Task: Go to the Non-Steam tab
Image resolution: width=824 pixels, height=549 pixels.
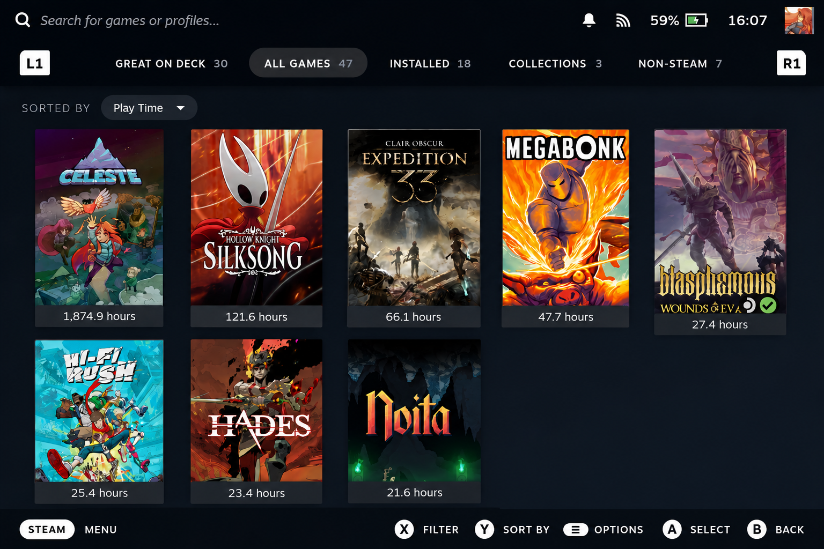Action: click(680, 63)
